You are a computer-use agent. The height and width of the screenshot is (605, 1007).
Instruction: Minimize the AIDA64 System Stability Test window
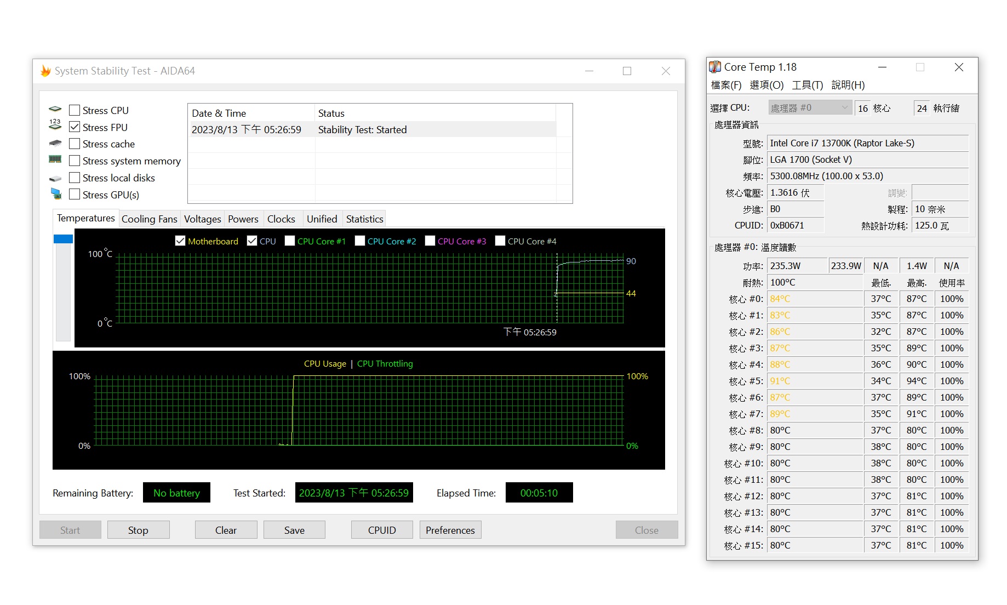(x=589, y=71)
